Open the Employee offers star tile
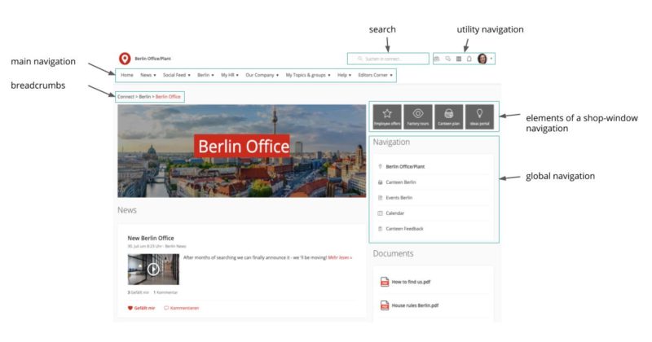The image size is (652, 342). pyautogui.click(x=387, y=117)
